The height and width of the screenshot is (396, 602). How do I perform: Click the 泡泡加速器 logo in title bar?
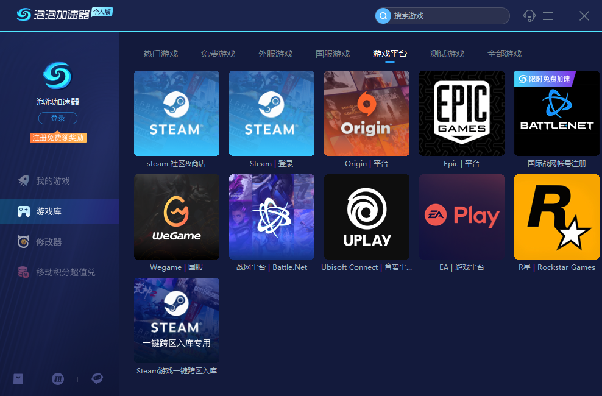point(53,15)
